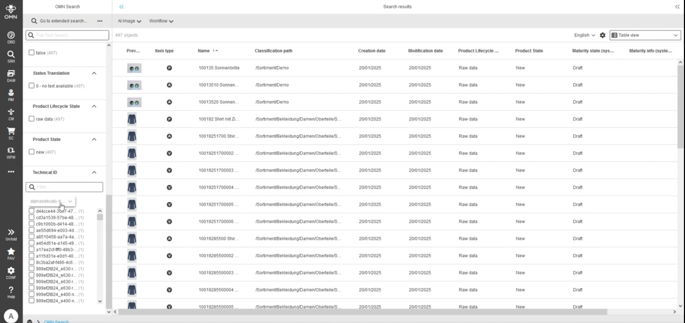Collapse the Product State filter section

point(94,139)
